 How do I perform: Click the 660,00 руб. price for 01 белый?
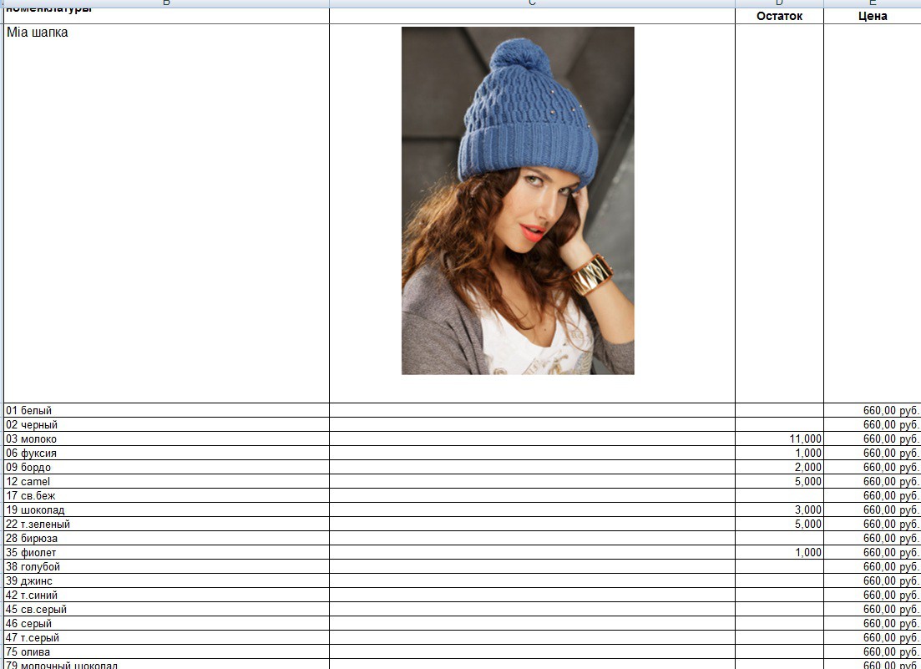tap(891, 411)
